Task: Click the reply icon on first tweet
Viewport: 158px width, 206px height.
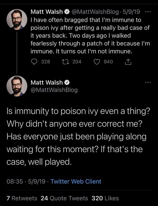Action: (x=34, y=62)
